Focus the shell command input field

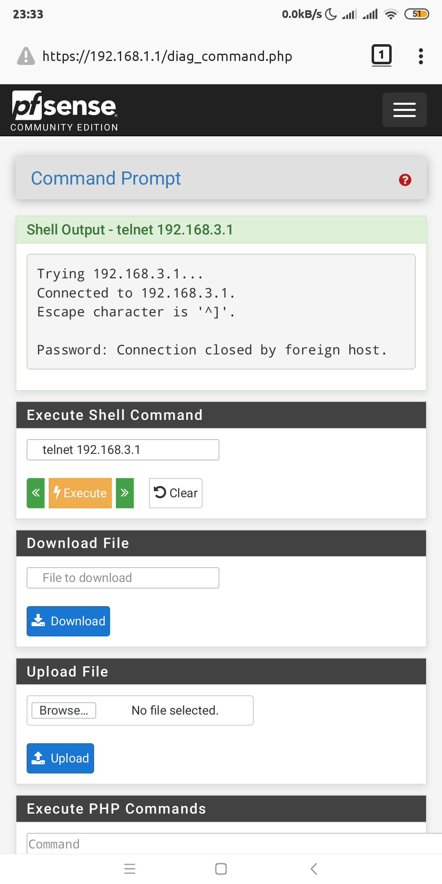point(123,450)
